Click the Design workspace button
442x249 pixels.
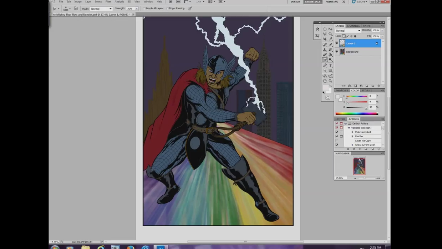pyautogui.click(x=295, y=2)
